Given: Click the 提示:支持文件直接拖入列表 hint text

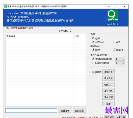Looking at the screenshot, I should click(19, 28).
